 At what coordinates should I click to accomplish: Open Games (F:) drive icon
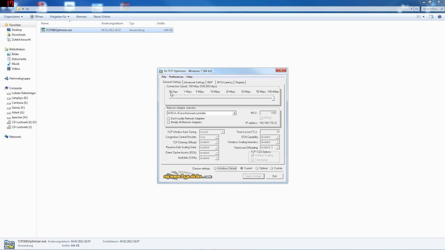(x=9, y=108)
